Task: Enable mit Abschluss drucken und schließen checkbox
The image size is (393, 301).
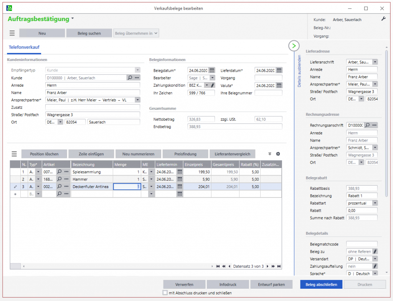Action: click(165, 293)
